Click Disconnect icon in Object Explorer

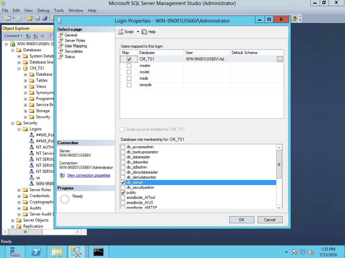[35, 36]
